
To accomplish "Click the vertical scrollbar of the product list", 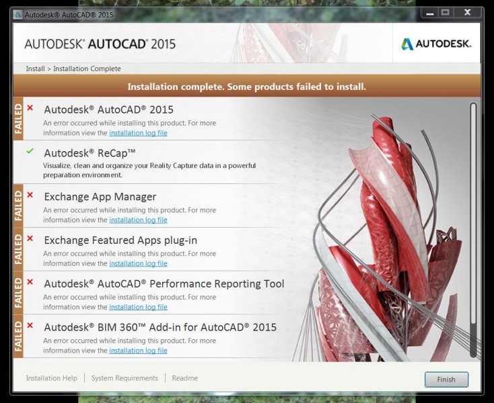I will point(473,230).
